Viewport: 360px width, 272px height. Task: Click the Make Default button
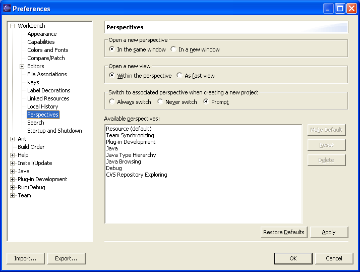click(x=326, y=130)
